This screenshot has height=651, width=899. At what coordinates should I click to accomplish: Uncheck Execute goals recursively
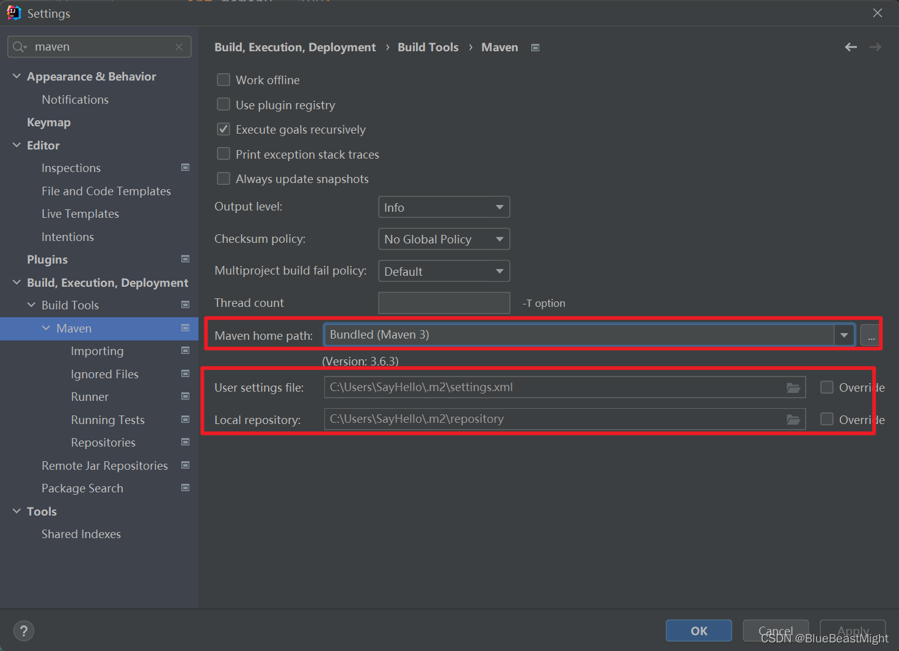point(224,129)
